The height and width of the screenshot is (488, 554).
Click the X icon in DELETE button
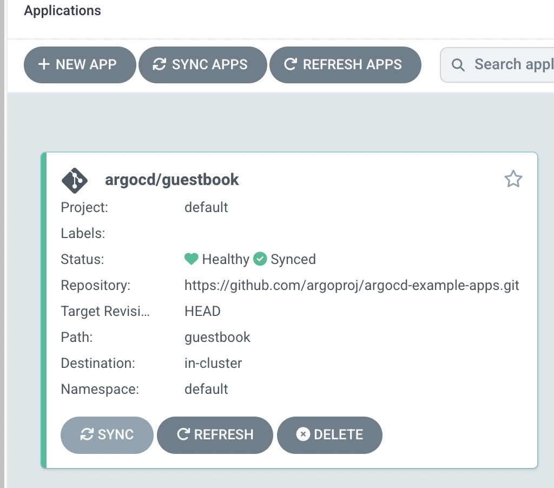(x=303, y=434)
